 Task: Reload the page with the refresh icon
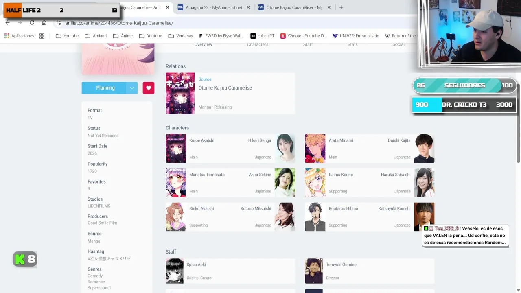32,23
